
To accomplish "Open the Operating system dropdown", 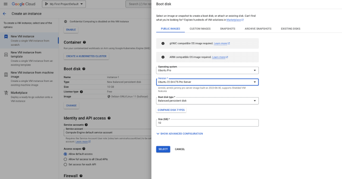I will tap(208, 70).
